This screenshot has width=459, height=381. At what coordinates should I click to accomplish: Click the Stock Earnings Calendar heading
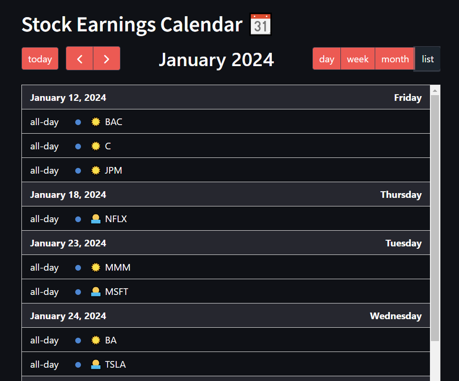coord(132,25)
